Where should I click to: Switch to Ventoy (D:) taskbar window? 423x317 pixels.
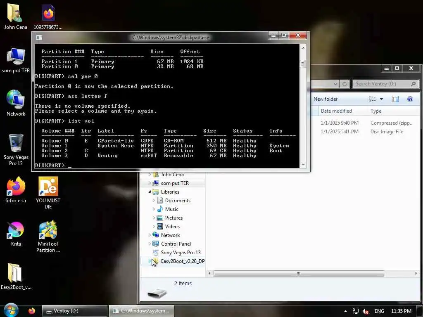tap(75, 311)
